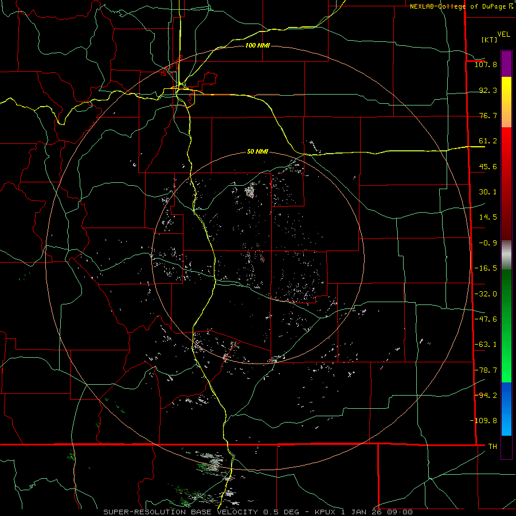
Task: Click the 107.8 value on velocity scale
Action: pos(486,64)
